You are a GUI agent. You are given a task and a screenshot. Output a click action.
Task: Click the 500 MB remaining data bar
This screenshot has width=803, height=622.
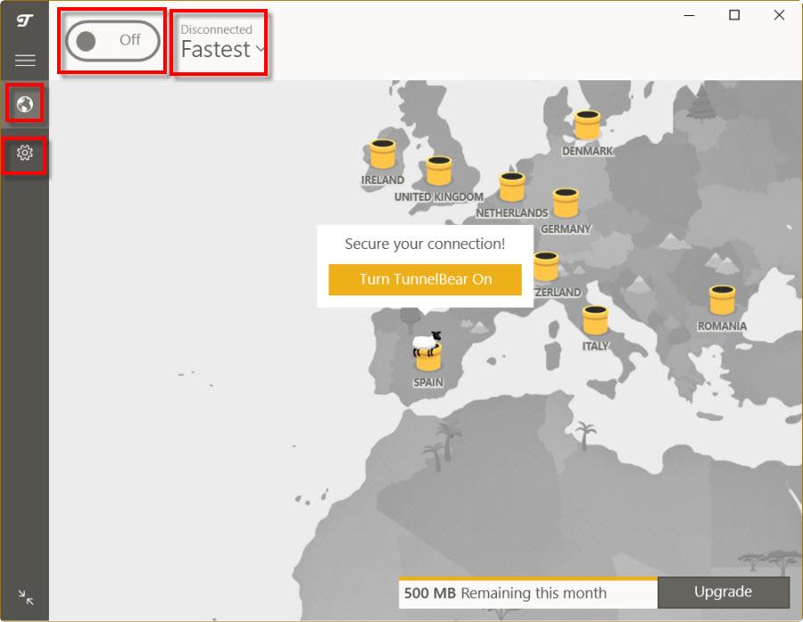(528, 593)
